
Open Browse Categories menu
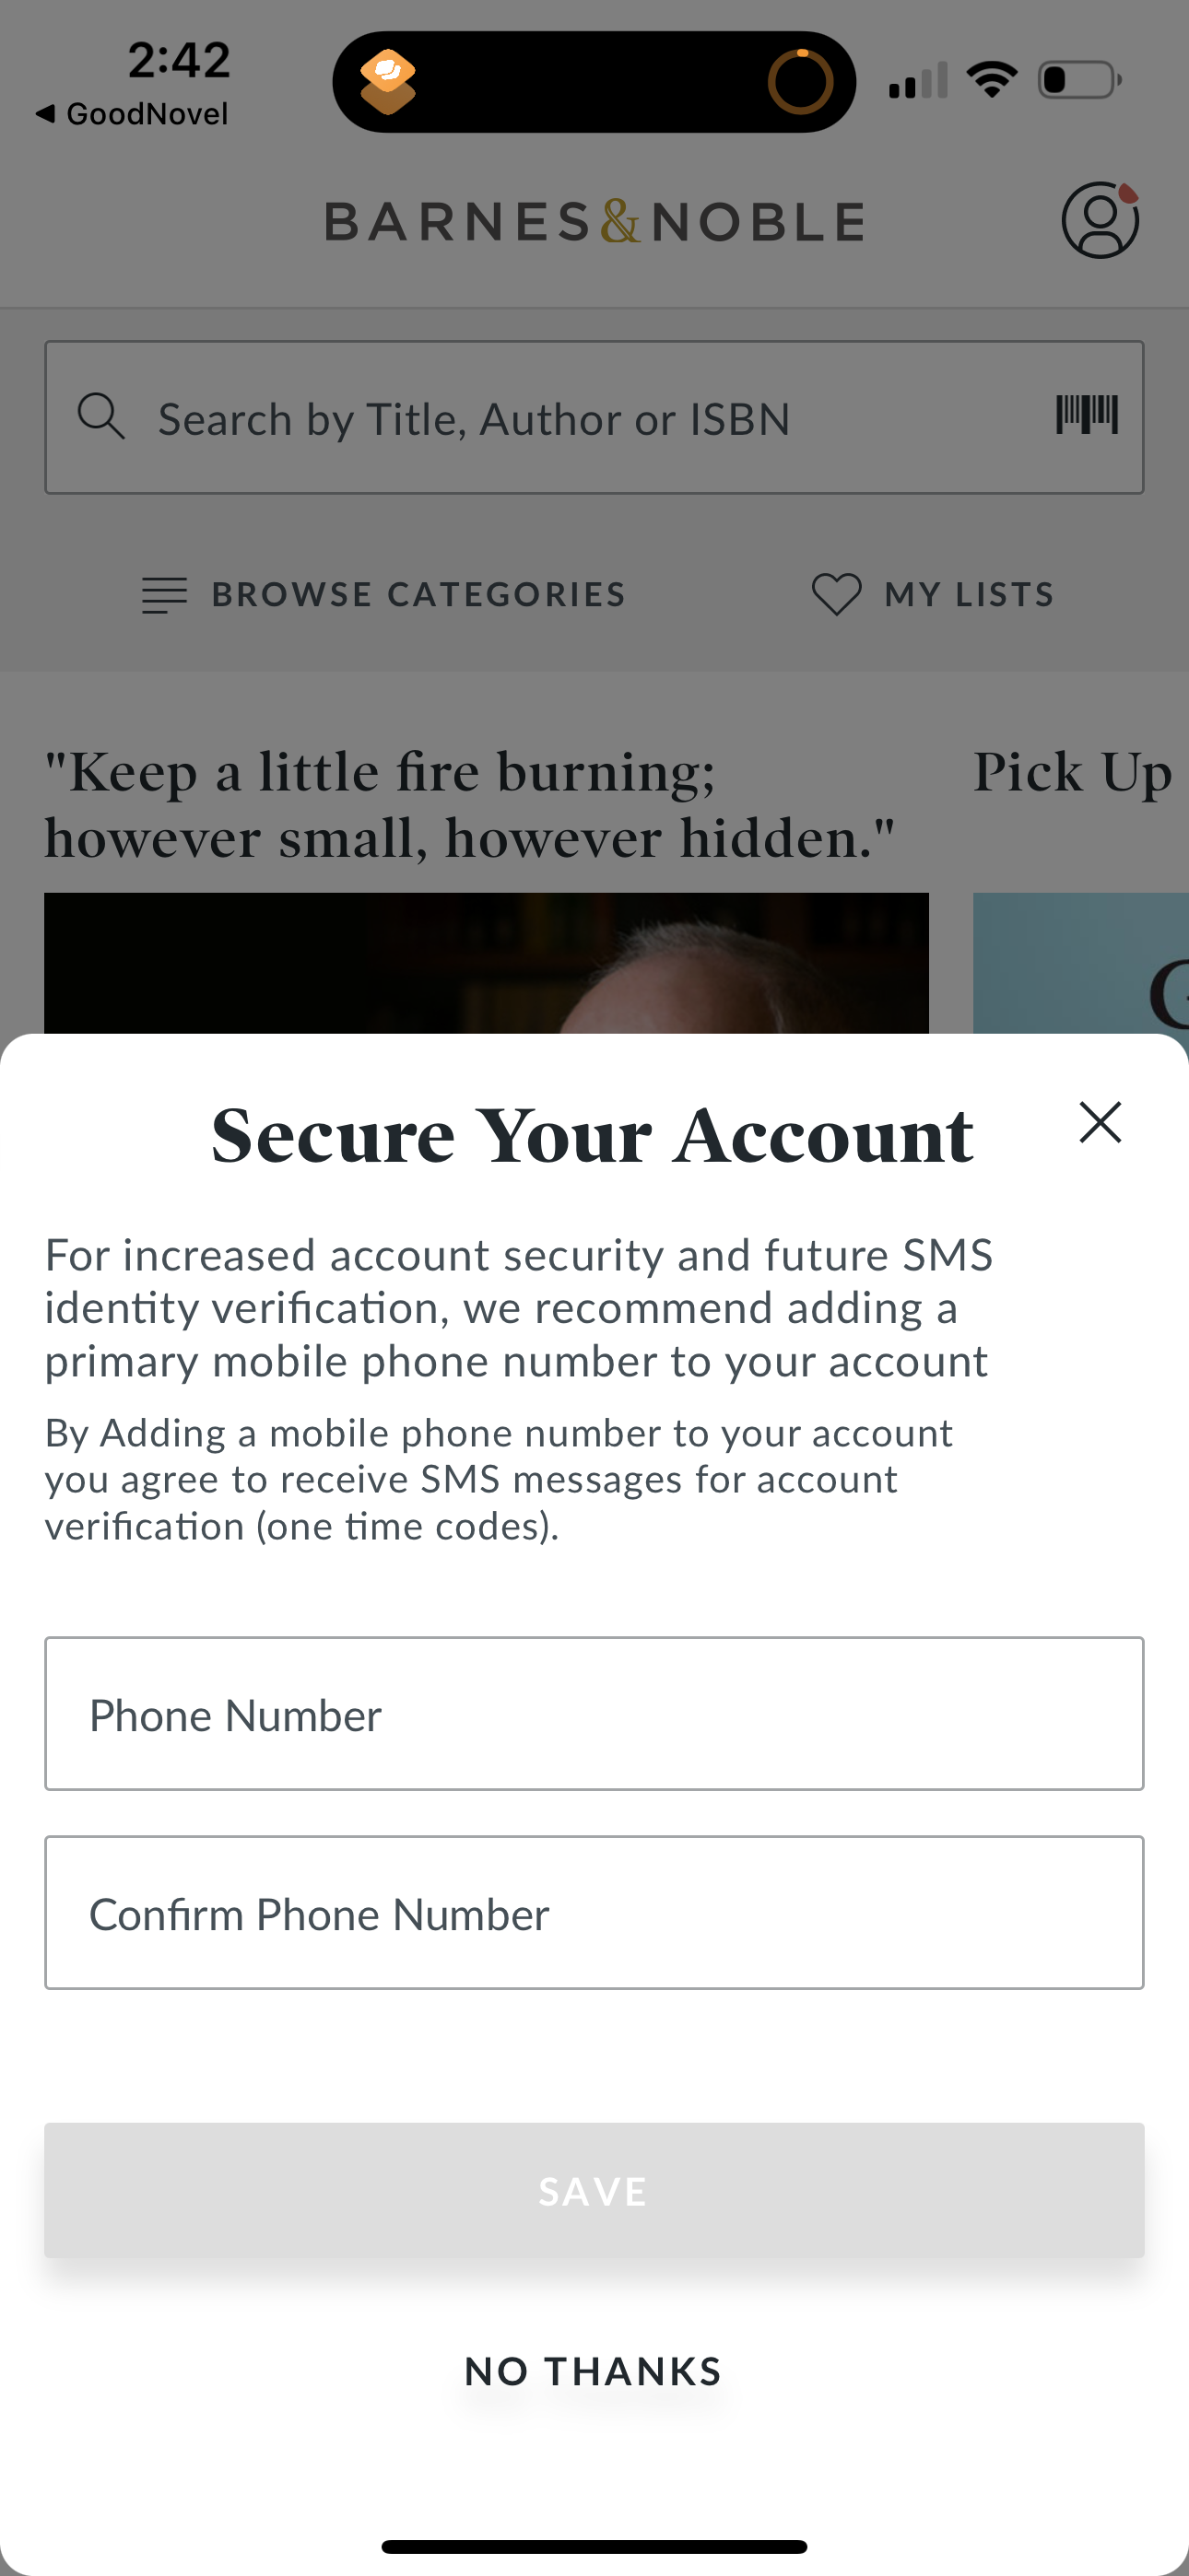click(x=418, y=595)
